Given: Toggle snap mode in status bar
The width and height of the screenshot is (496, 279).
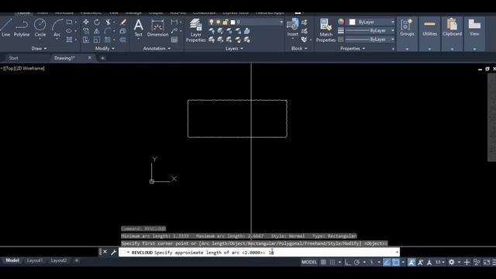Looking at the screenshot, I should tap(332, 262).
